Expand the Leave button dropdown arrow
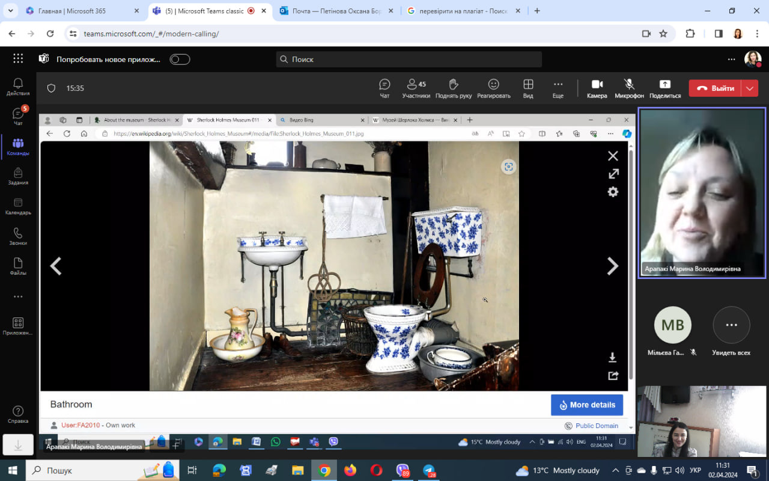 pyautogui.click(x=749, y=88)
